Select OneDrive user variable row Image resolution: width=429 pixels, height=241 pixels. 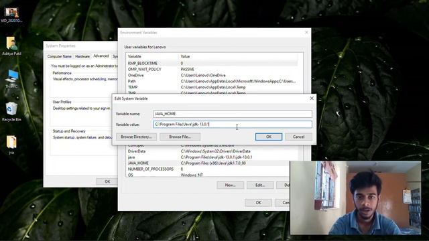[x=212, y=75]
